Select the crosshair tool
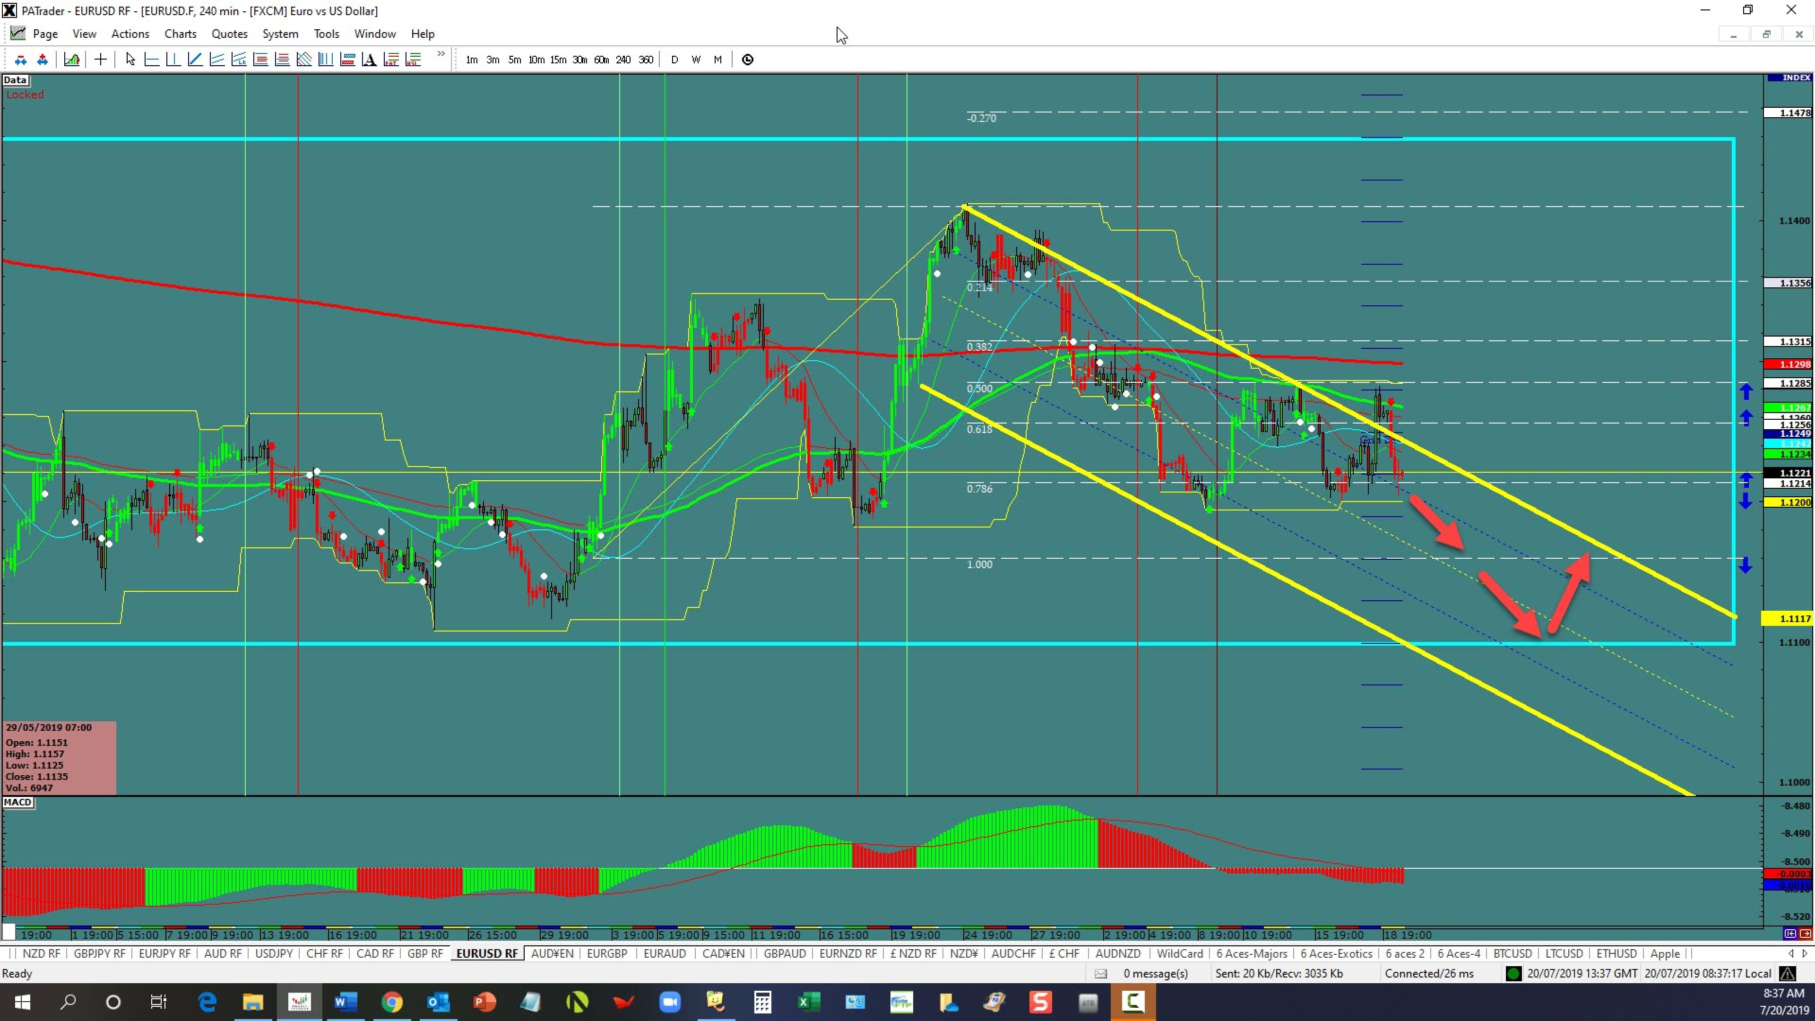 click(x=101, y=60)
